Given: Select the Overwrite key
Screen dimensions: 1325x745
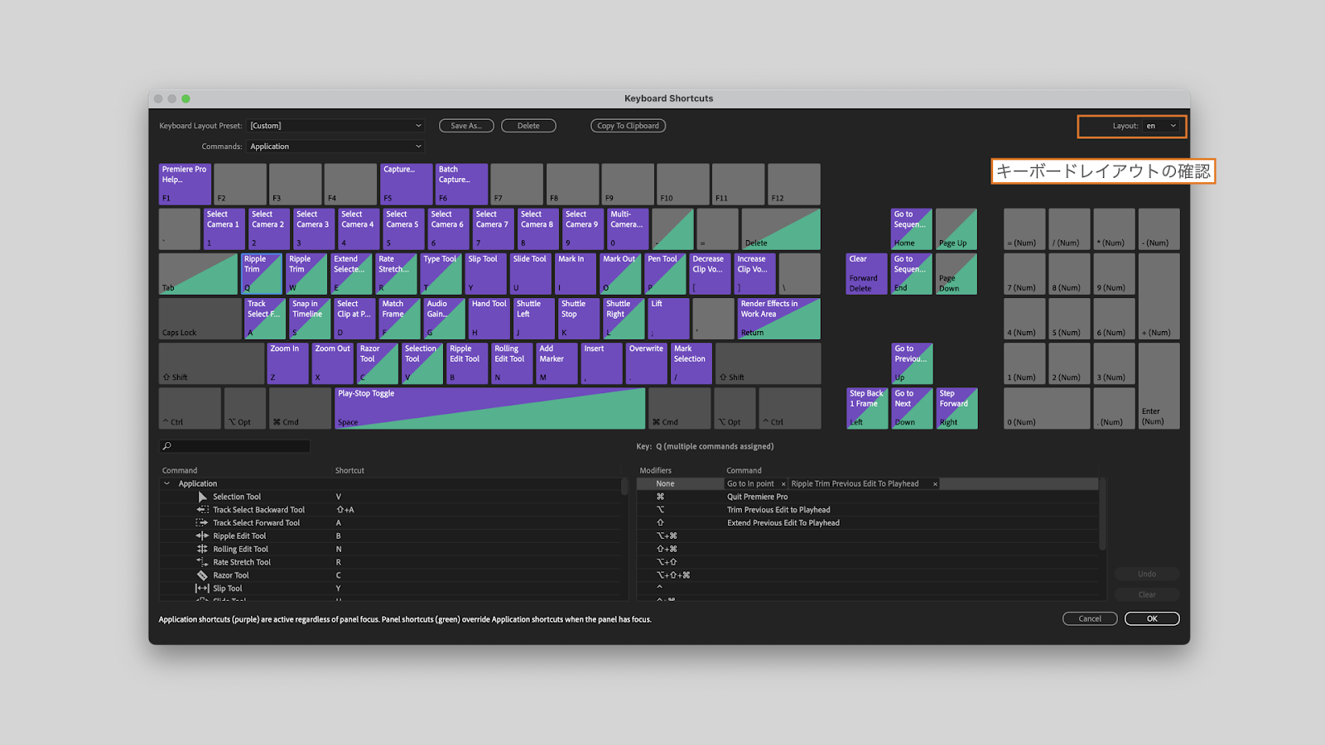Looking at the screenshot, I should point(647,363).
